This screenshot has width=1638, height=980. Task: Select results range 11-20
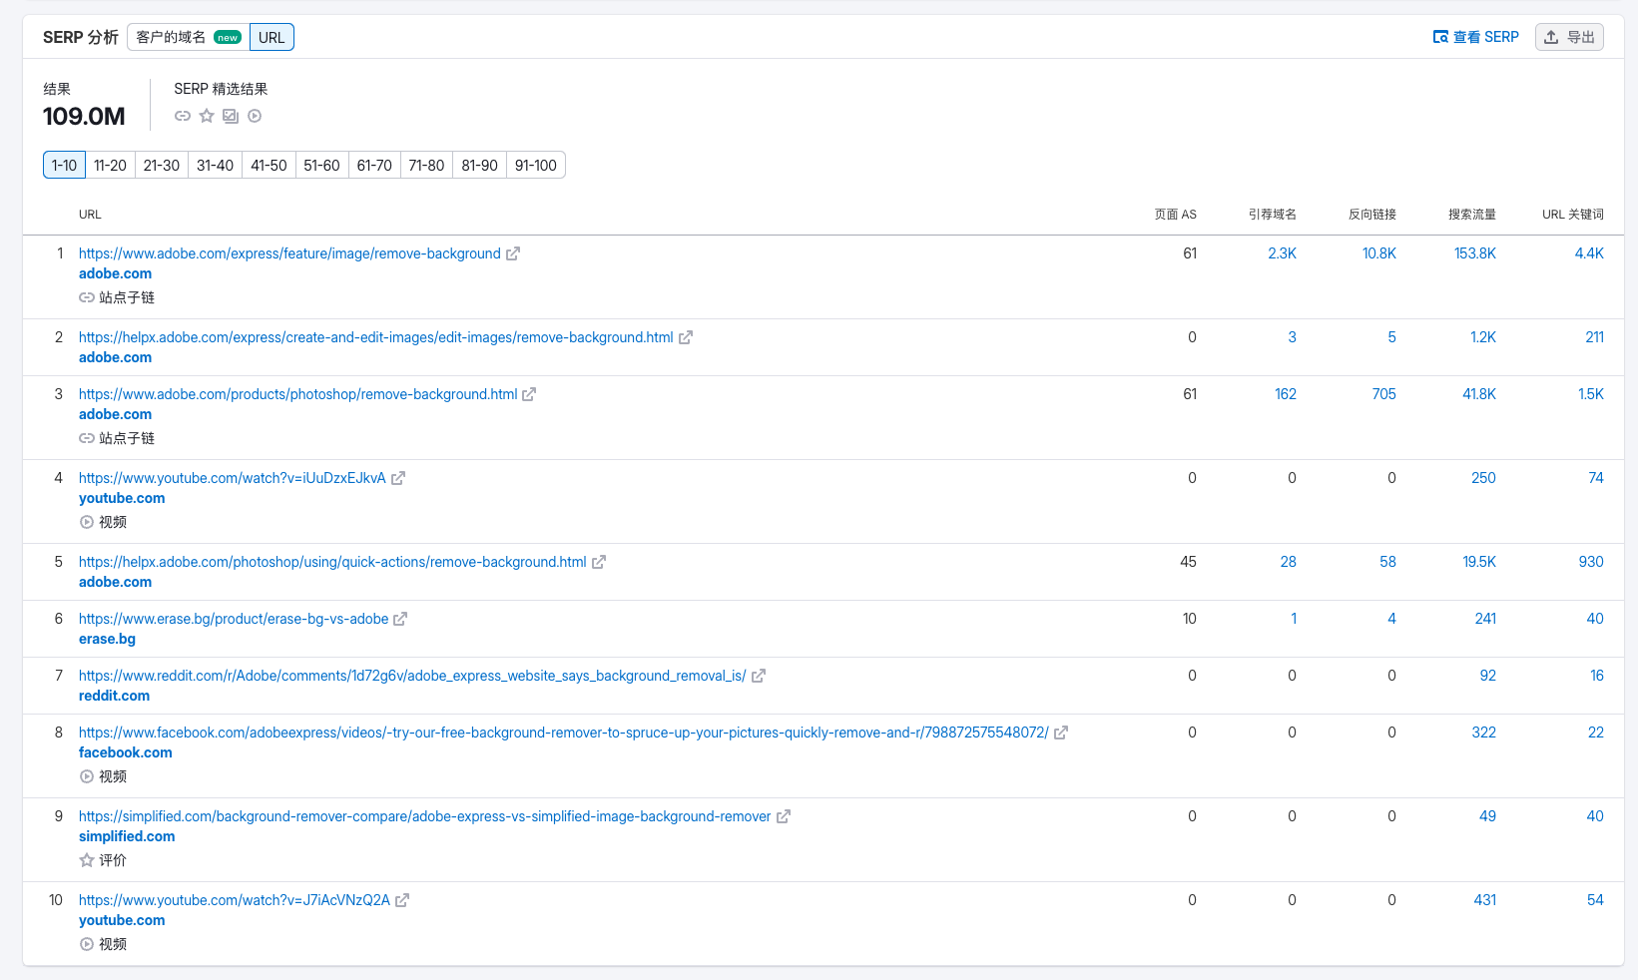tap(111, 165)
